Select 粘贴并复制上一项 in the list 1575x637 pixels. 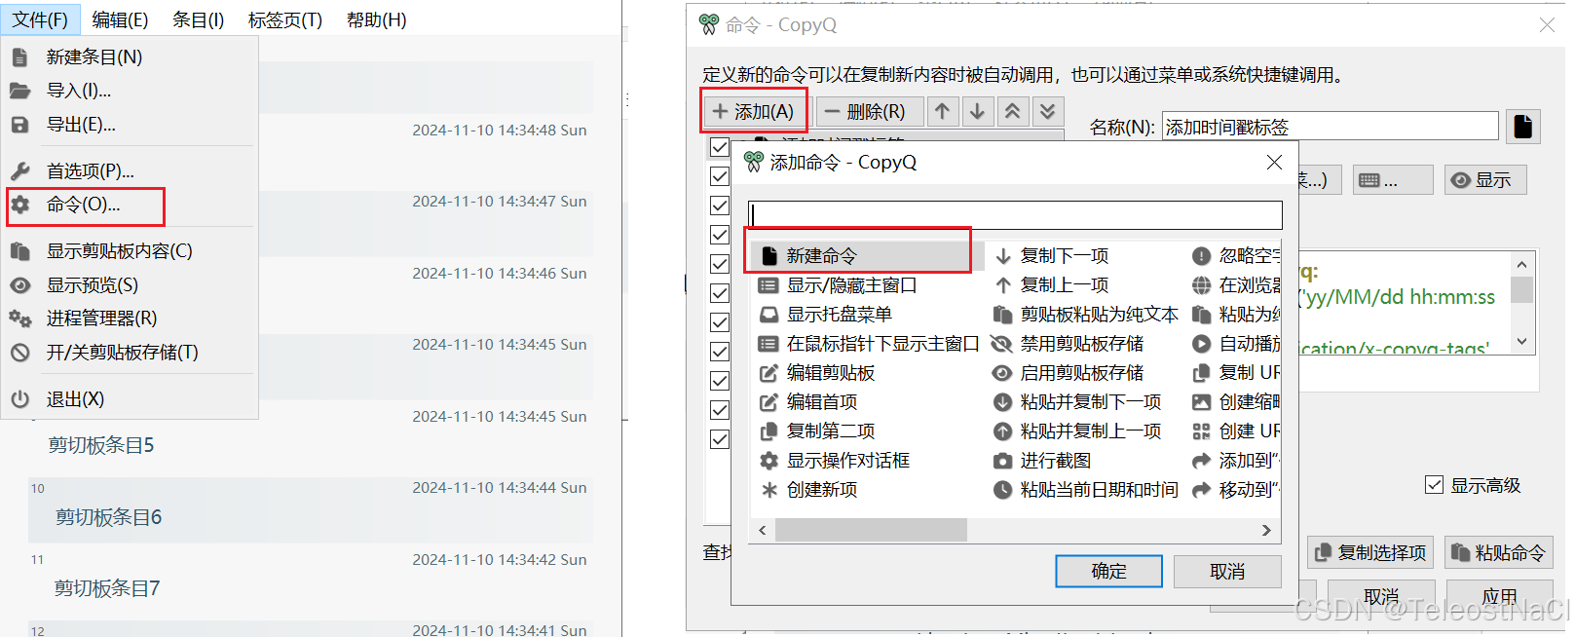1076,431
